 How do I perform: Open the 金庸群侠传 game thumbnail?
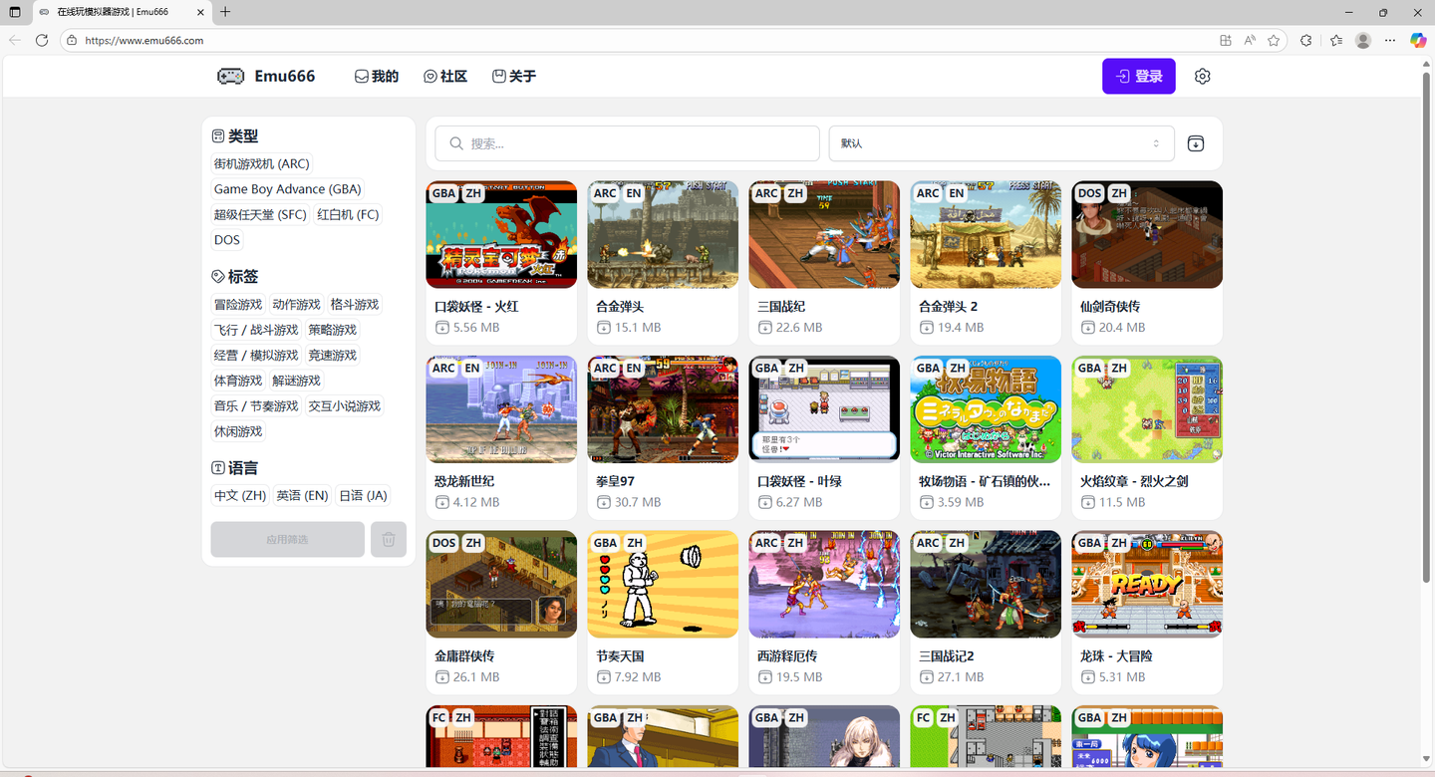(x=501, y=585)
